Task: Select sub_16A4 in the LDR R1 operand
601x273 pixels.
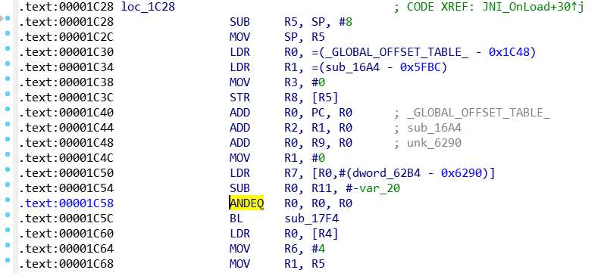Action: pos(352,67)
